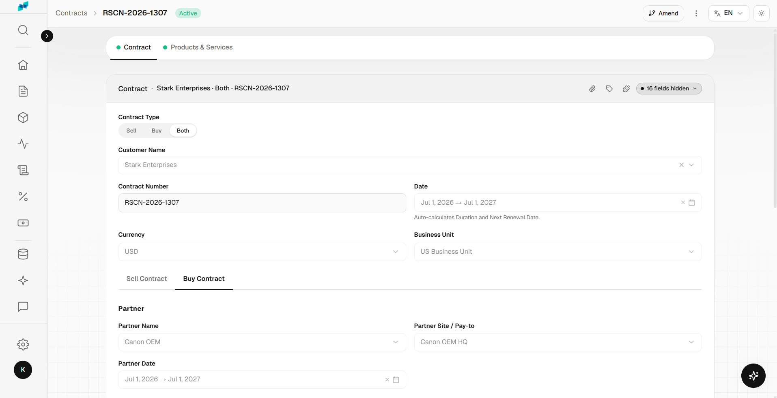Open the percent discounts icon in the sidebar
The height and width of the screenshot is (398, 777).
pos(23,197)
